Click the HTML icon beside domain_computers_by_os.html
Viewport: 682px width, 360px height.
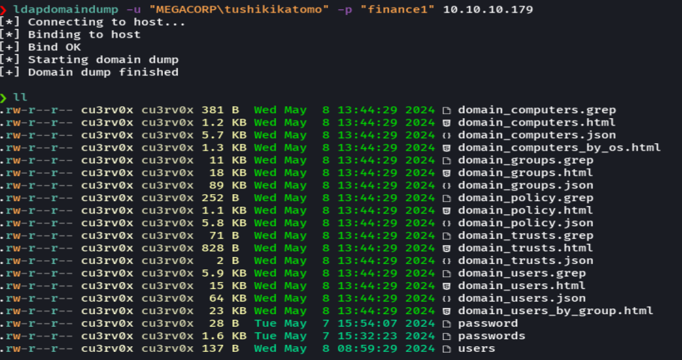coord(446,148)
